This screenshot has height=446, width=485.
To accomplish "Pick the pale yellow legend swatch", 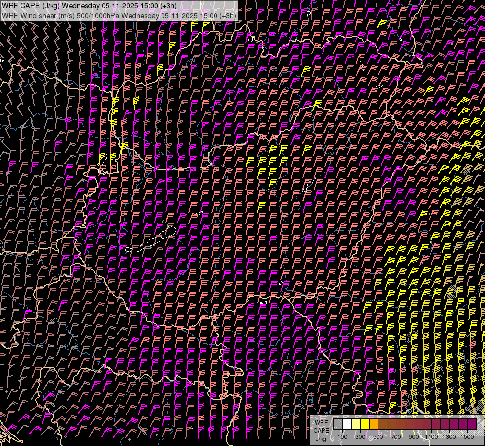I will pos(356,424).
